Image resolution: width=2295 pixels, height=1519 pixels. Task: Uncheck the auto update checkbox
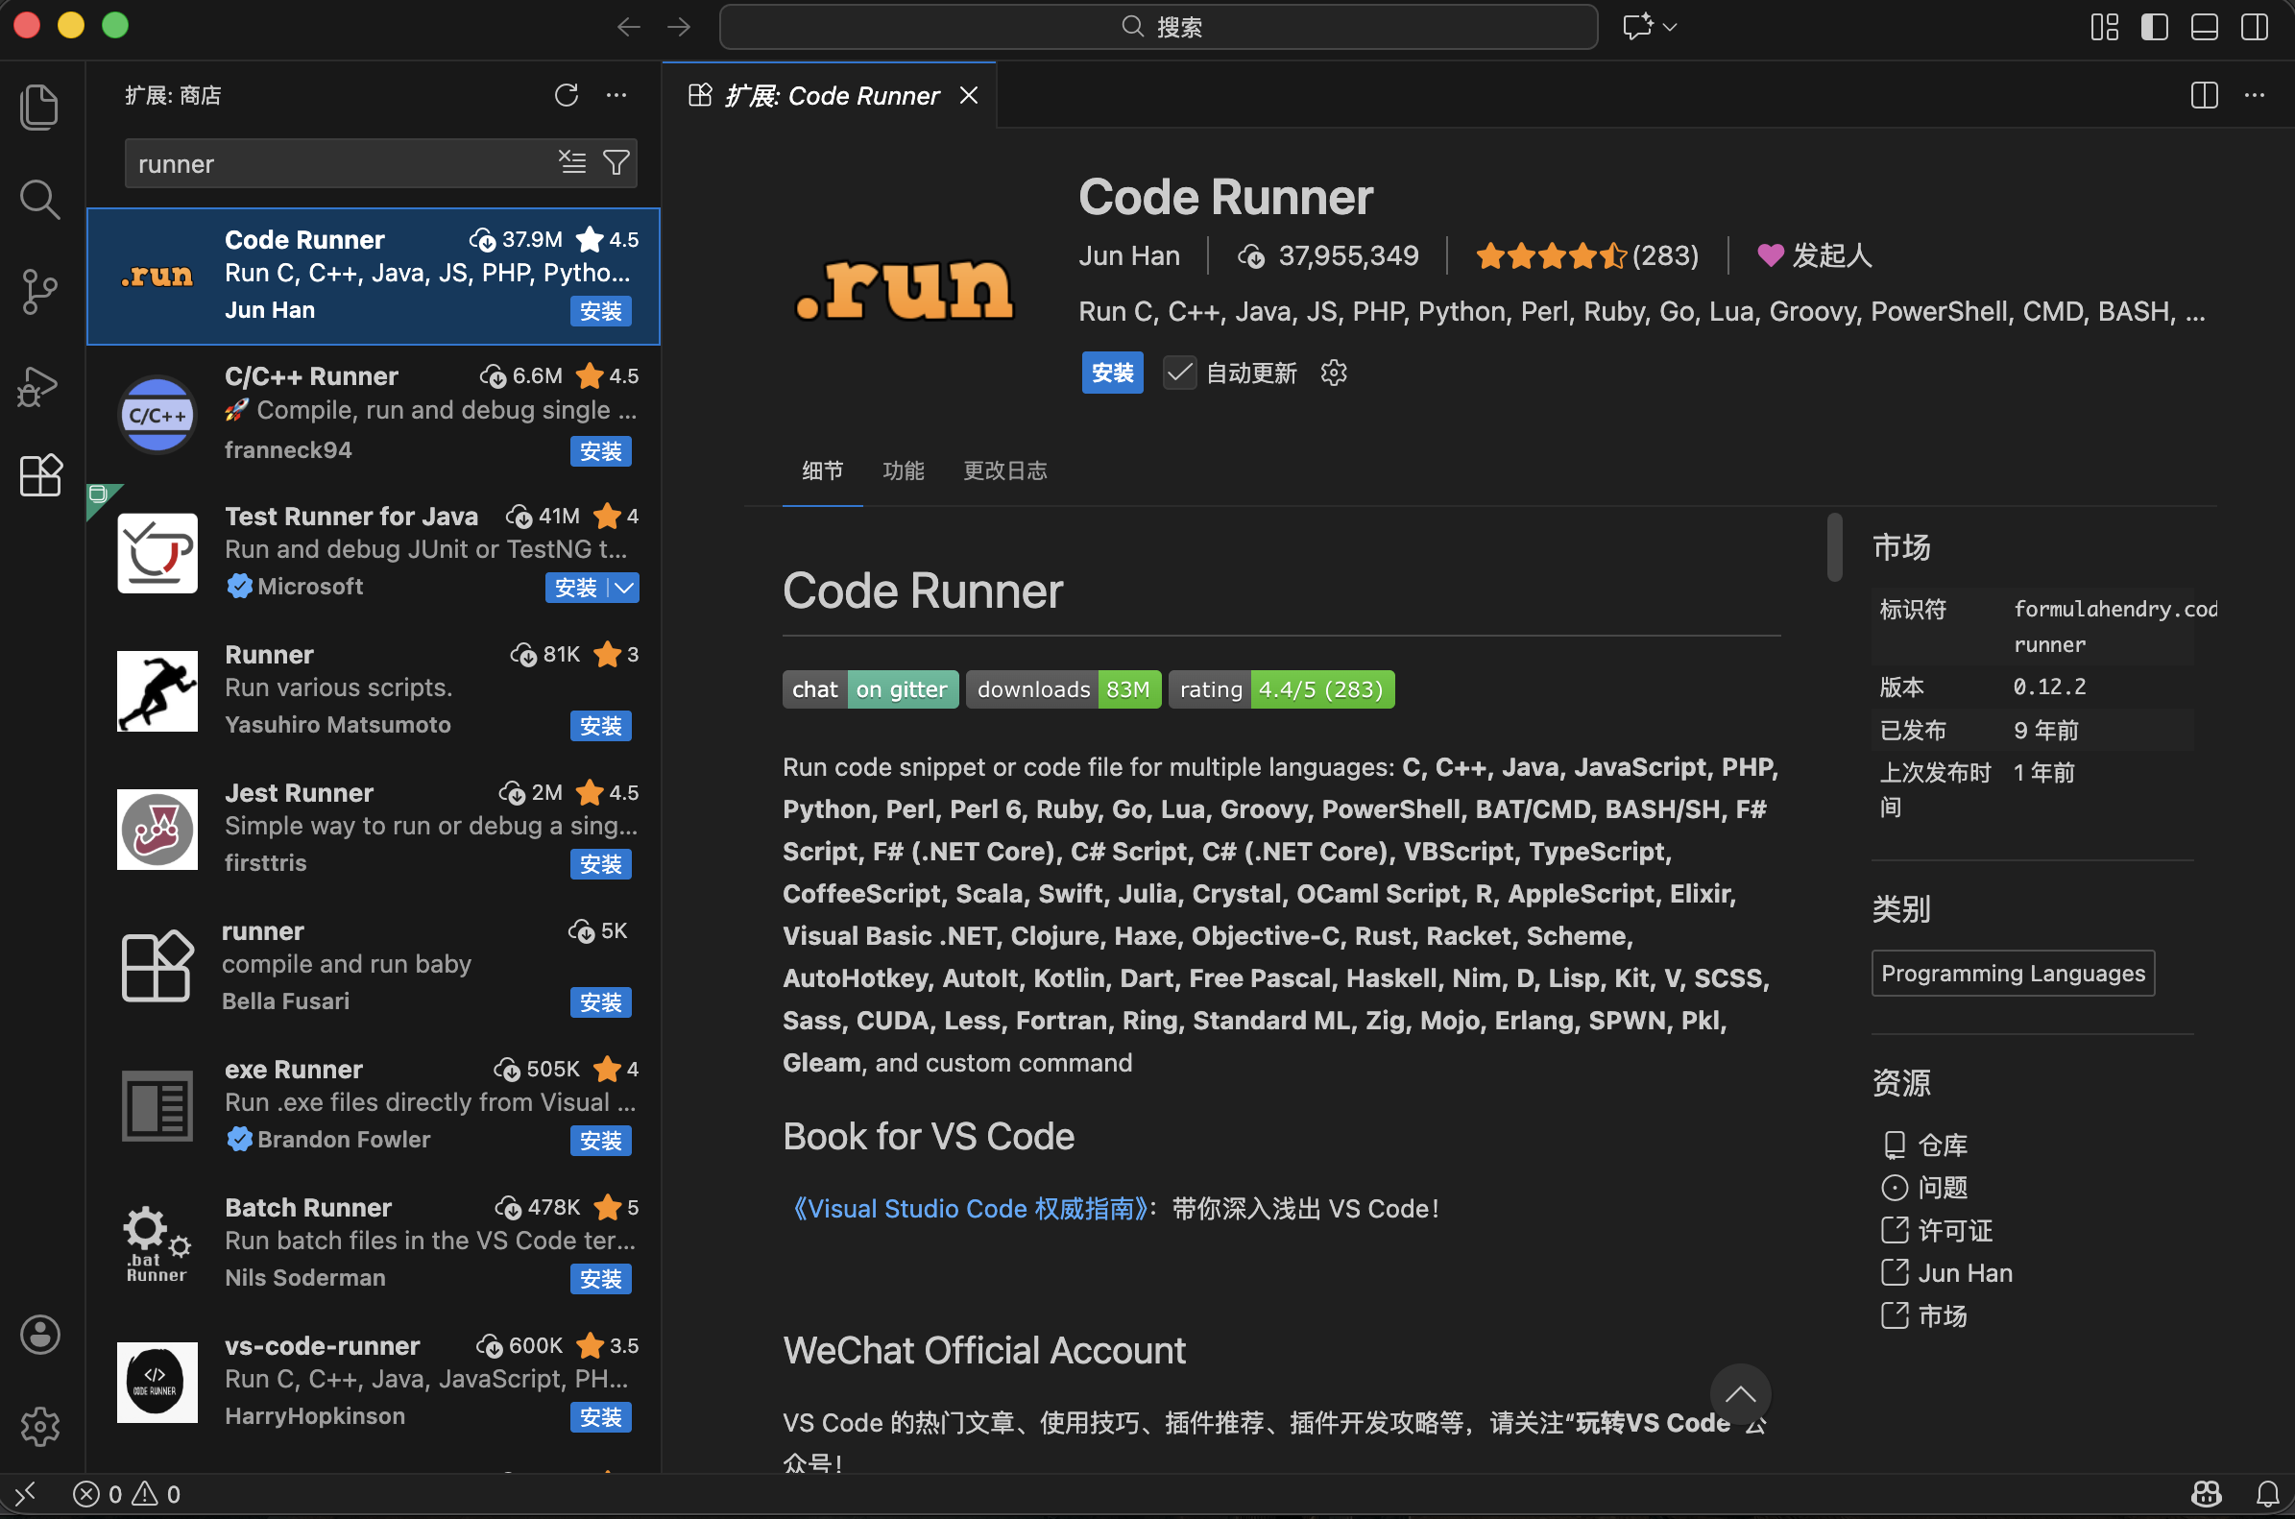[x=1180, y=373]
